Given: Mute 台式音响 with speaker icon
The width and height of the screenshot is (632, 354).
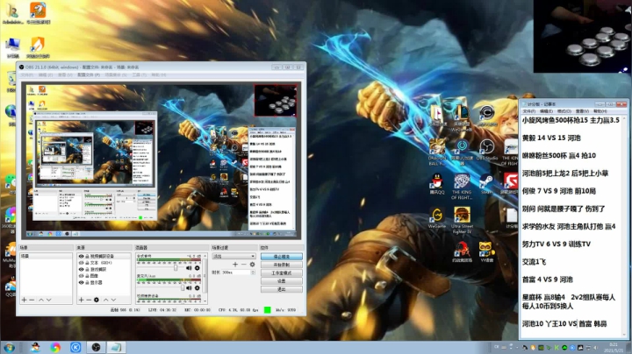Looking at the screenshot, I should pyautogui.click(x=189, y=268).
